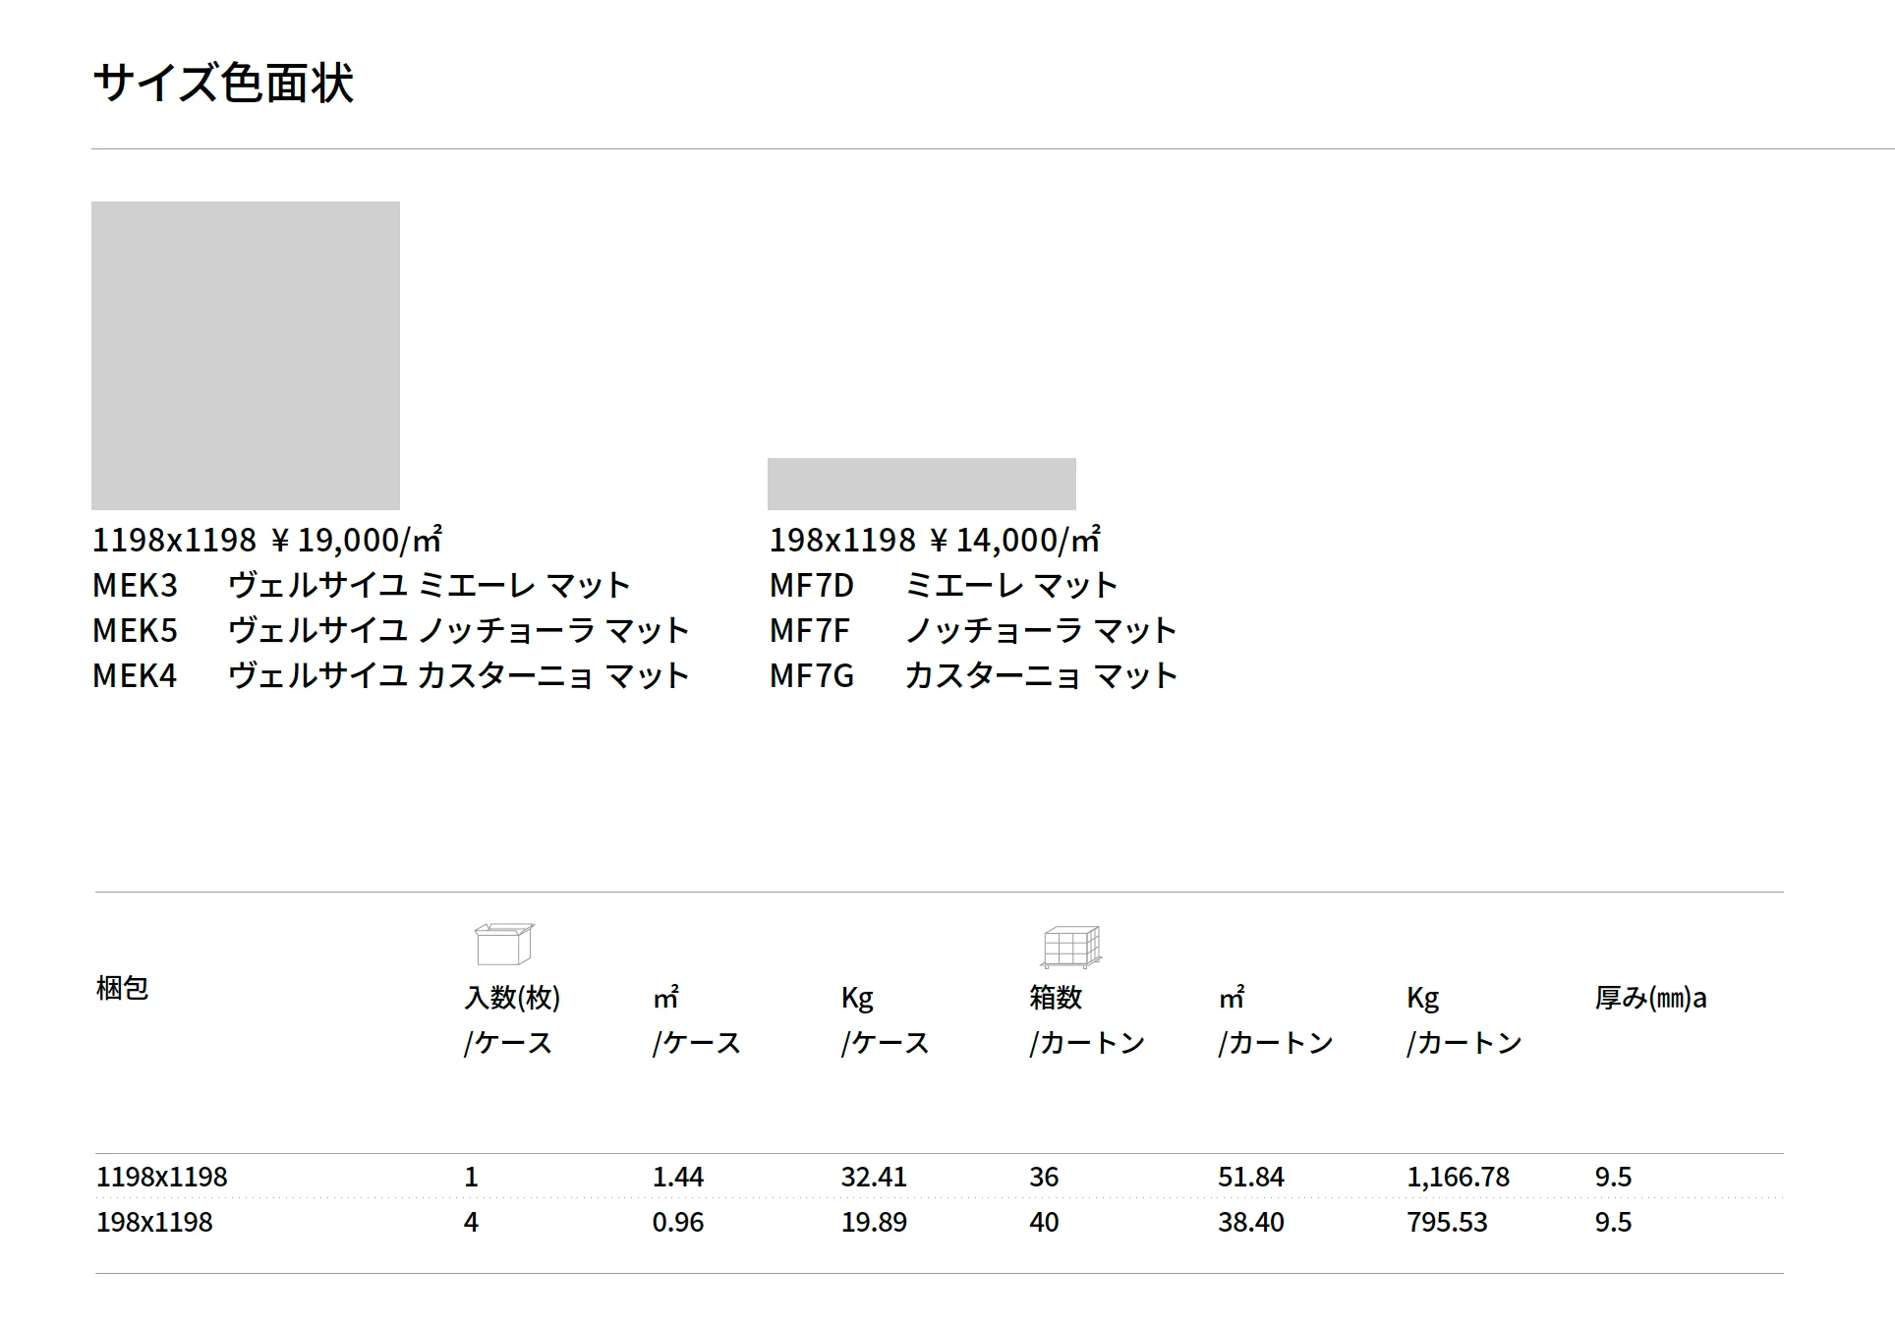The height and width of the screenshot is (1327, 1895).
Task: Click the 1,166.78 Kg per carton value
Action: click(1458, 1177)
